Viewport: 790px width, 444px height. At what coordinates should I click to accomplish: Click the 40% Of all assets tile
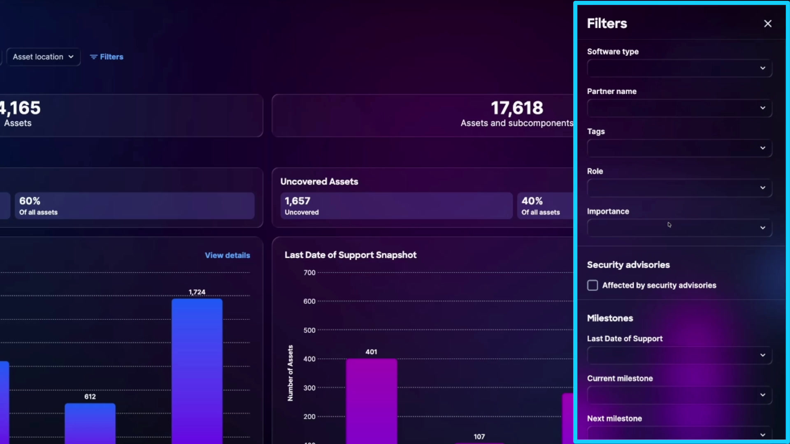(545, 206)
